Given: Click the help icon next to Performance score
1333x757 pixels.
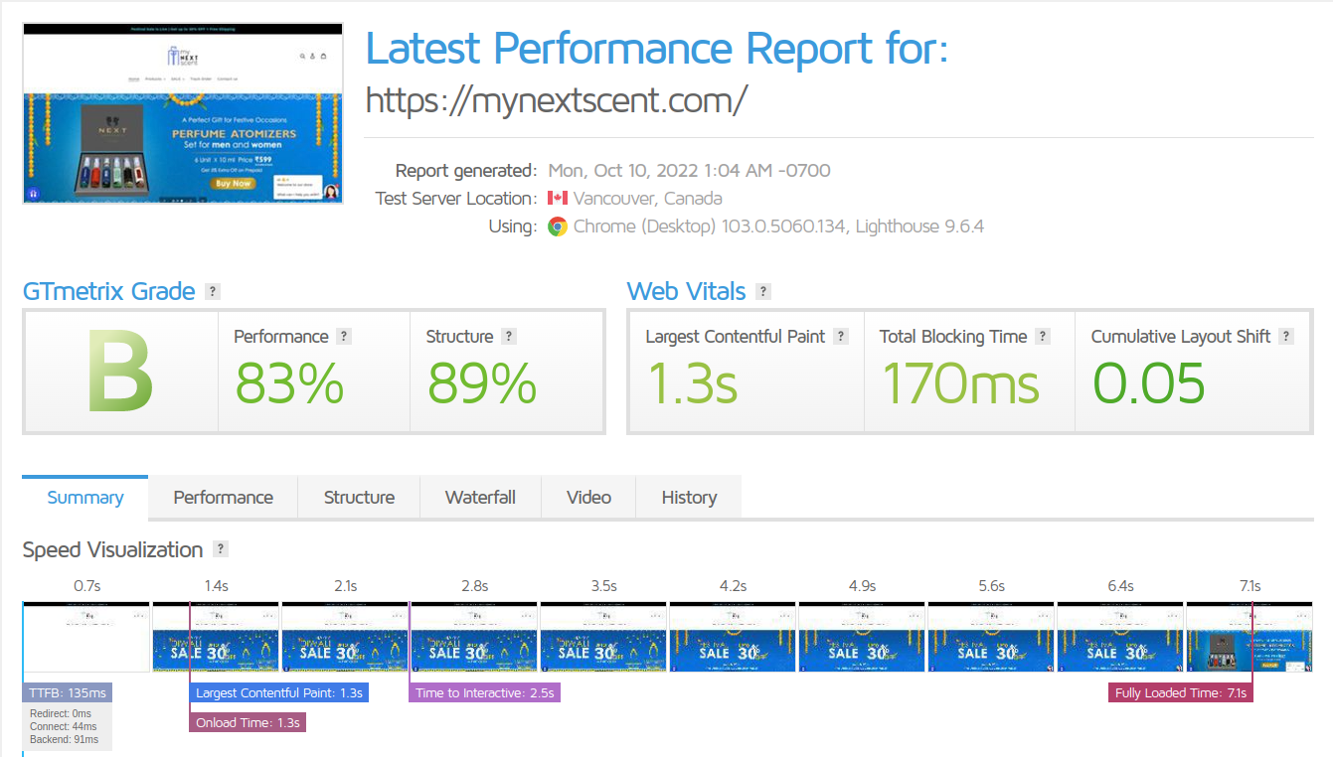Looking at the screenshot, I should coord(344,337).
